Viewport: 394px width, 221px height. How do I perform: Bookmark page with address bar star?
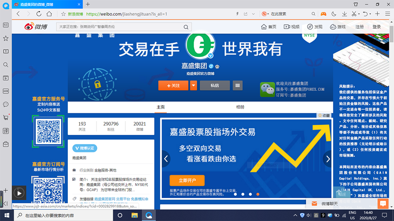coord(63,14)
